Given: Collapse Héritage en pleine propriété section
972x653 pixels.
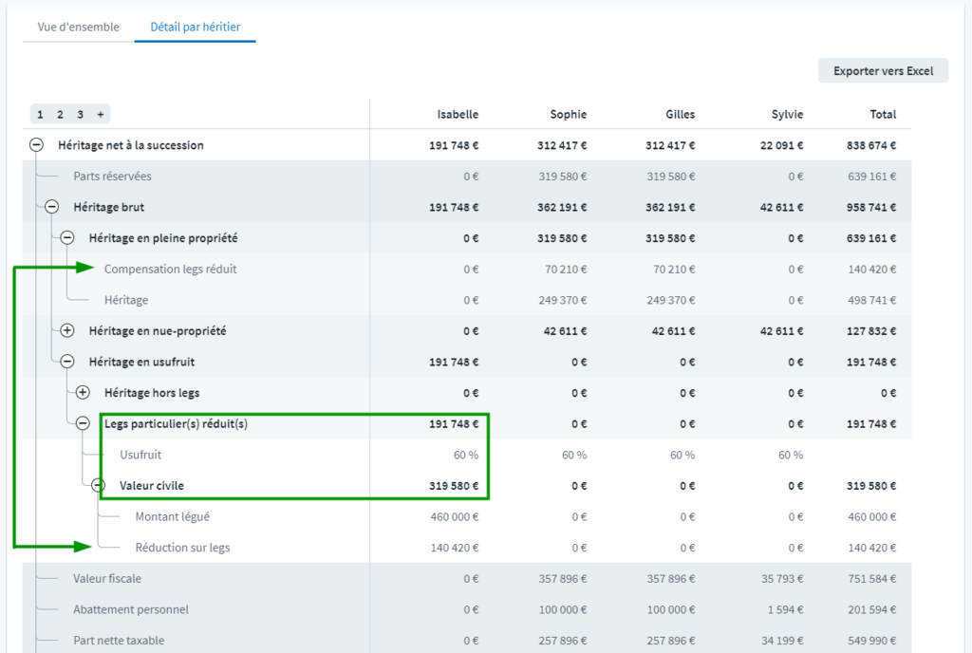Looking at the screenshot, I should point(67,238).
